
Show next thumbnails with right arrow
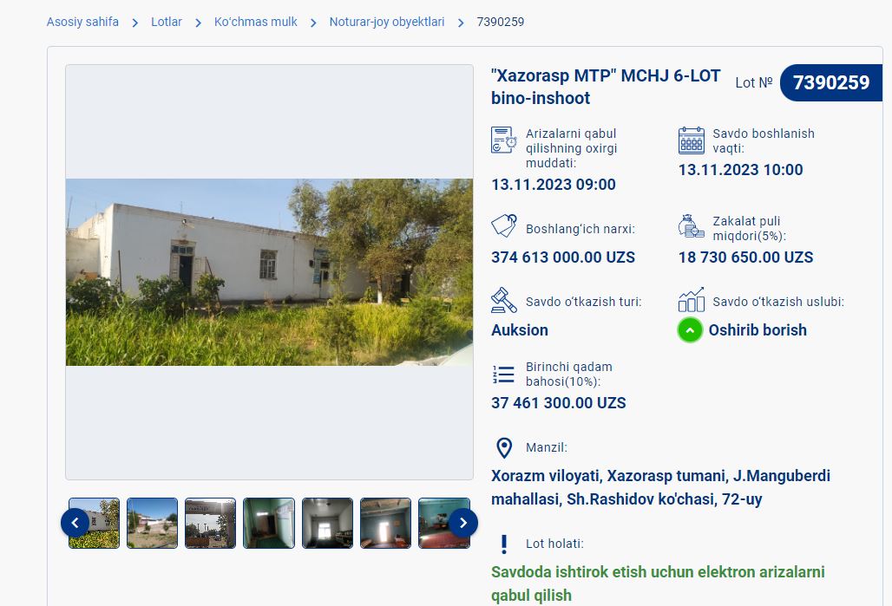(x=463, y=523)
